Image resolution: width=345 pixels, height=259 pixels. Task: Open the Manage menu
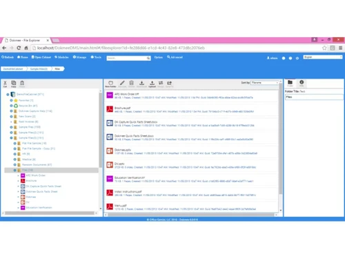79,57
